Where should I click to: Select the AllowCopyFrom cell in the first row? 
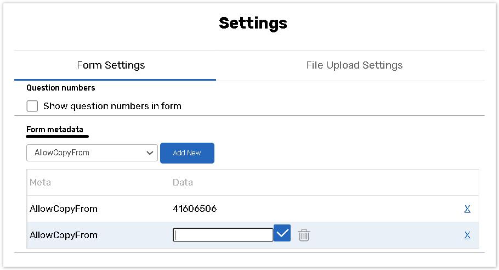click(x=64, y=209)
